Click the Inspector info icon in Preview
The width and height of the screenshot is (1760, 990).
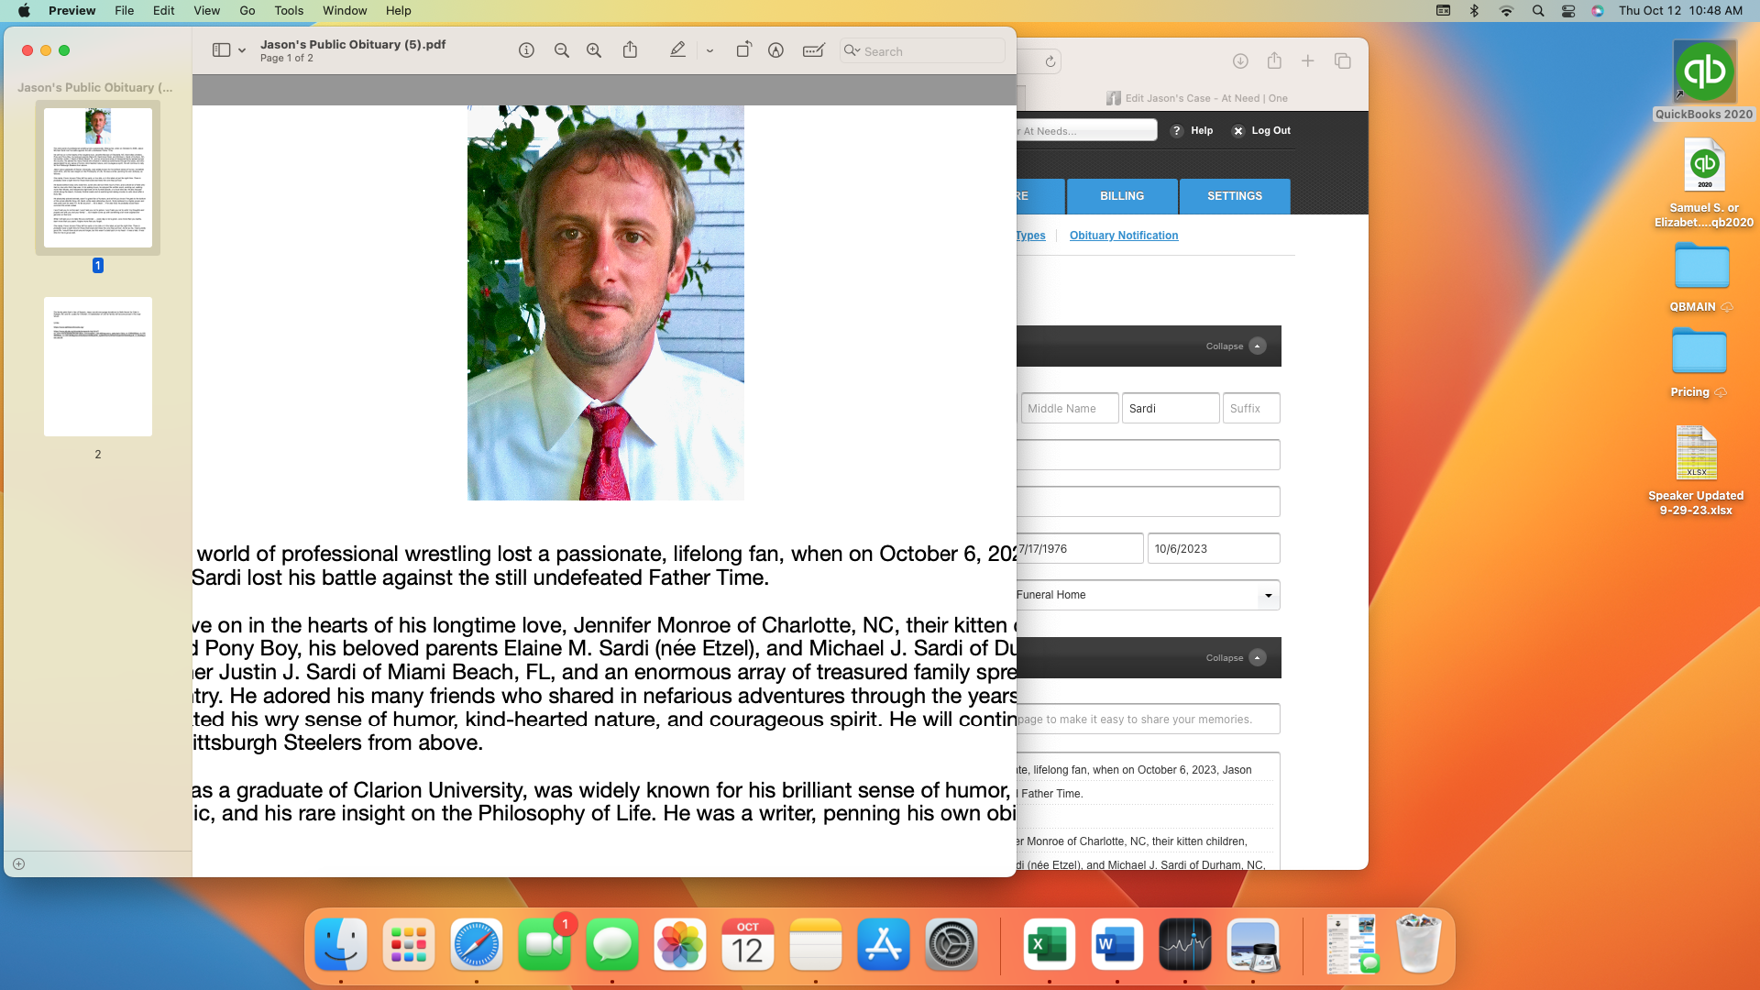coord(526,50)
